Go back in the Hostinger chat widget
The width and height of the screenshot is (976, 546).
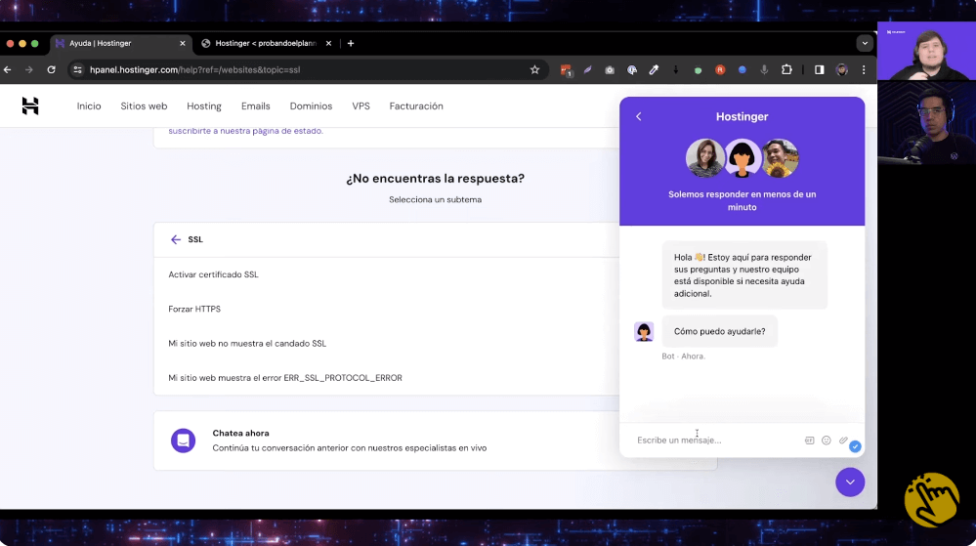639,116
